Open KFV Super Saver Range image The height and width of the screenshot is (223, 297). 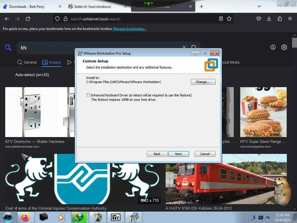263,112
